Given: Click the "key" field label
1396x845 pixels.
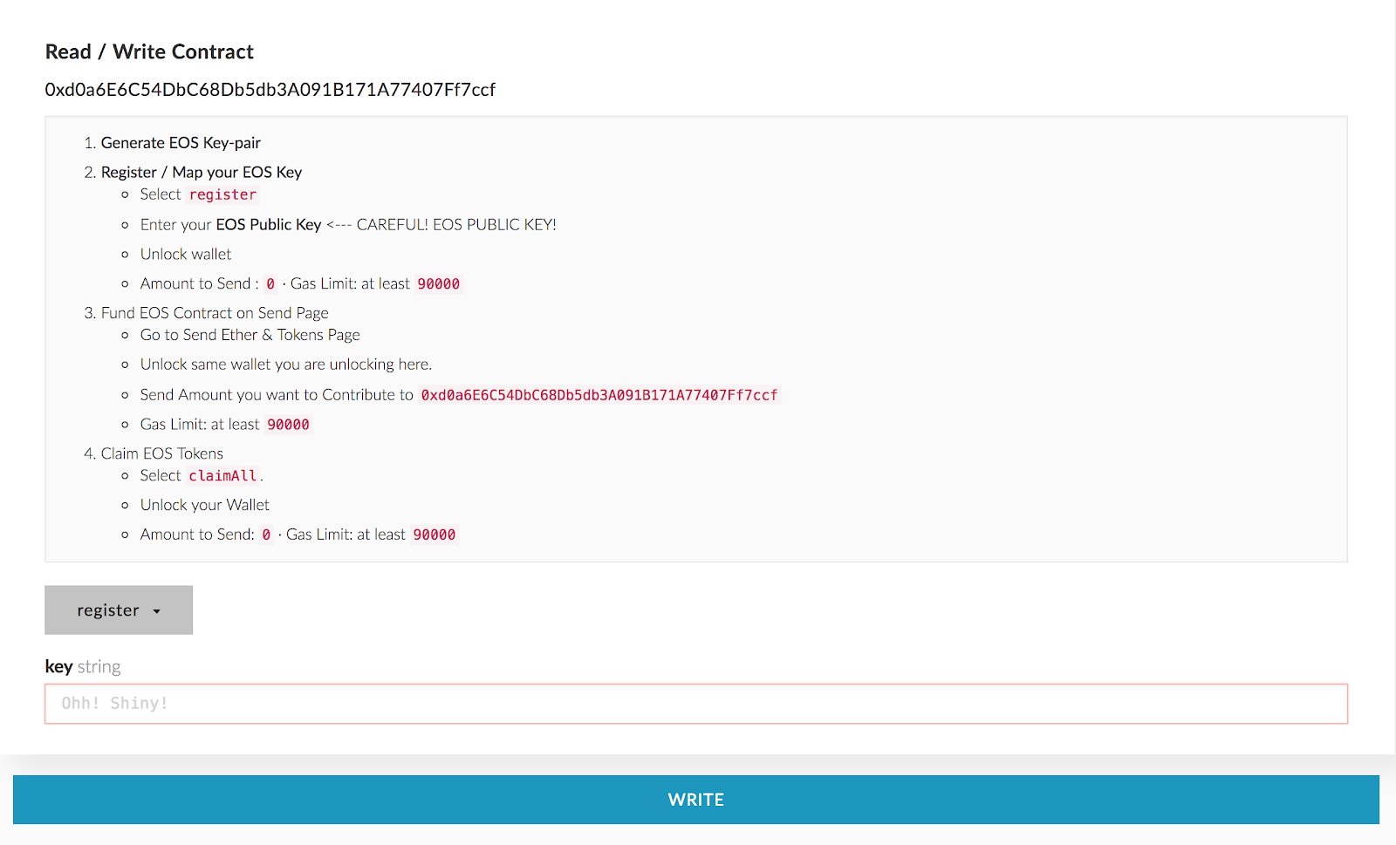Looking at the screenshot, I should [58, 667].
